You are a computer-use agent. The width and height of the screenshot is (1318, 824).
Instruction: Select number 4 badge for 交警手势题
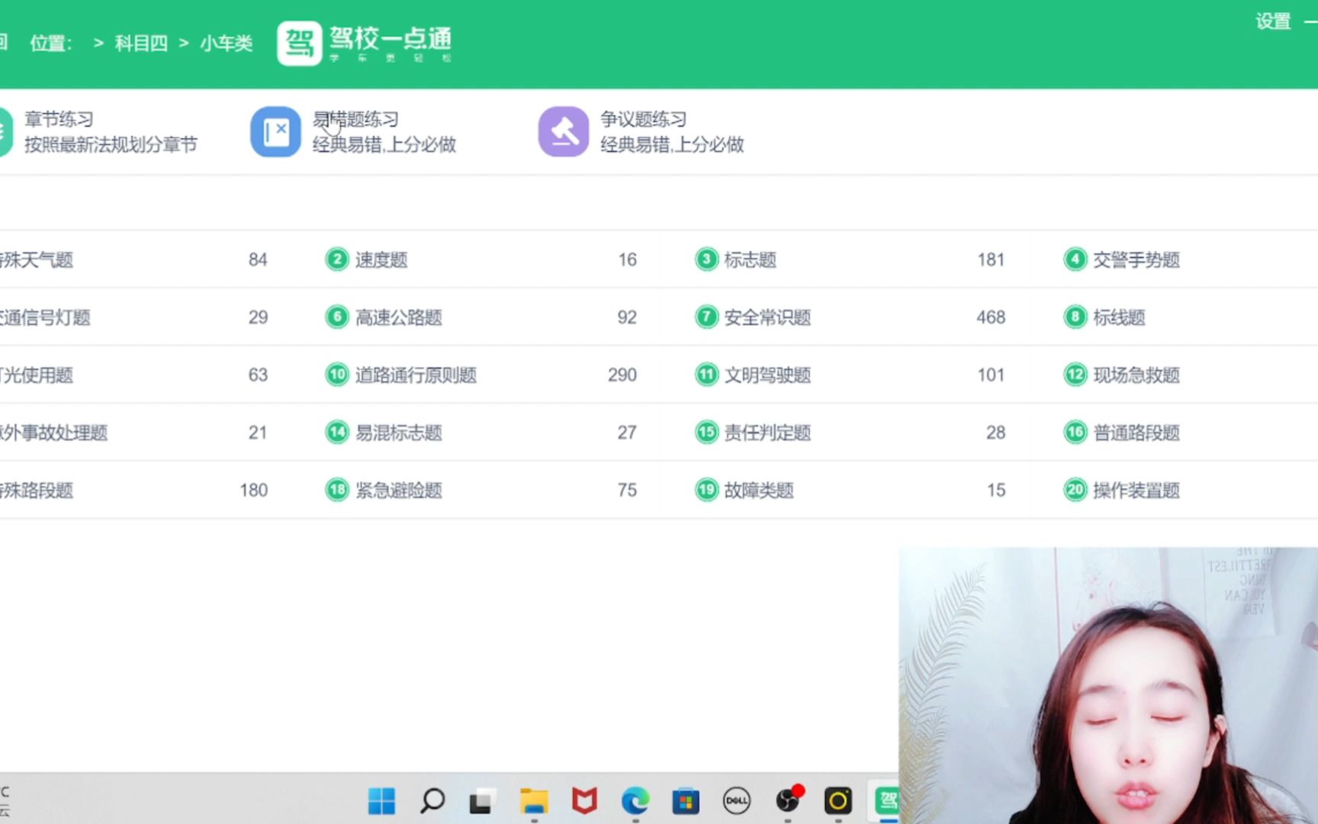pyautogui.click(x=1075, y=259)
